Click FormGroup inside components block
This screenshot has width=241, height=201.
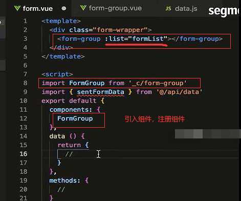(x=75, y=118)
